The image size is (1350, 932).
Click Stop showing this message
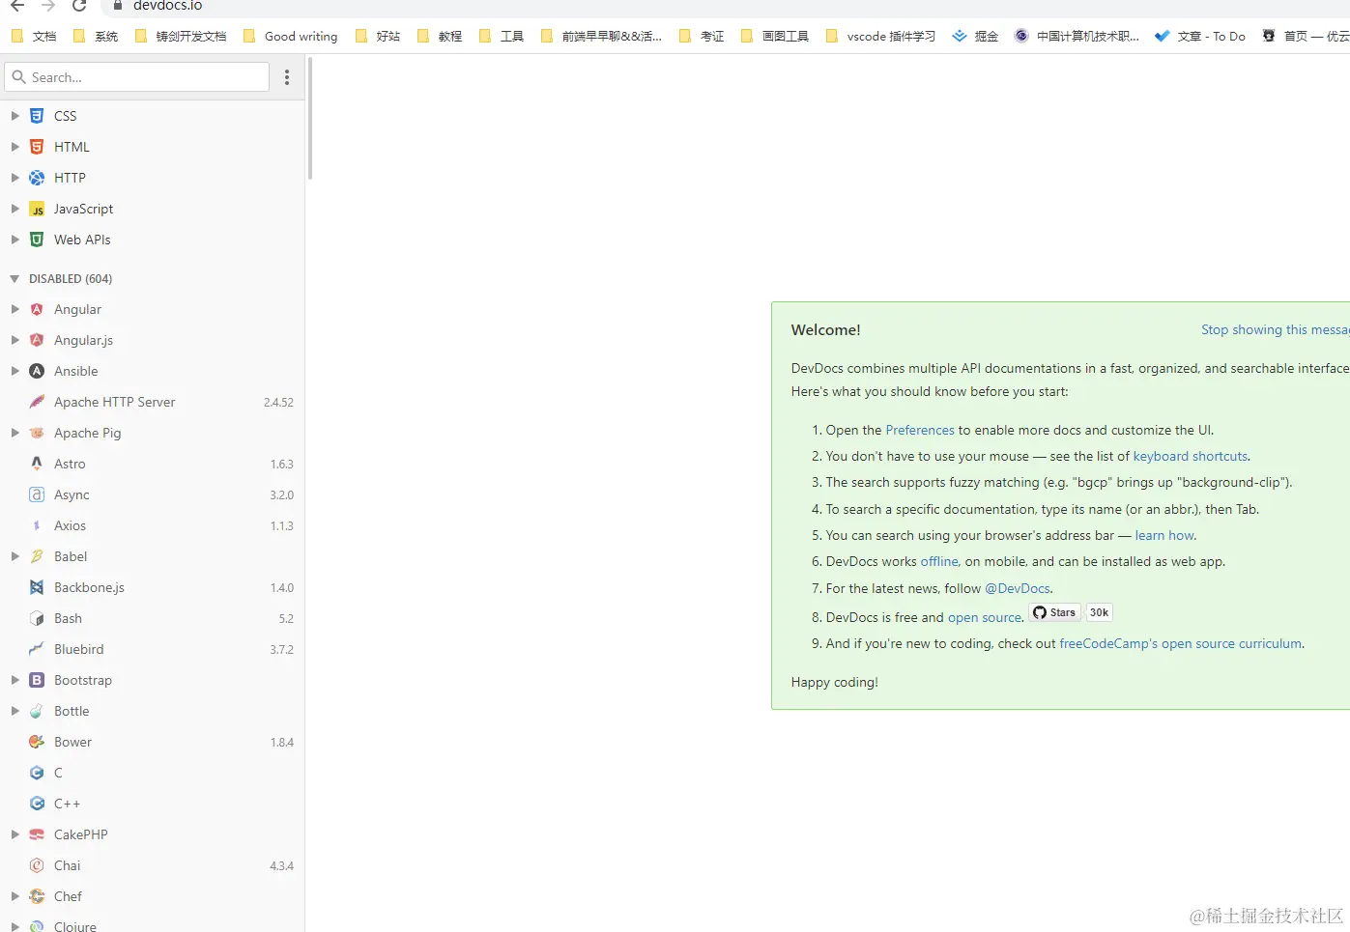(1276, 329)
